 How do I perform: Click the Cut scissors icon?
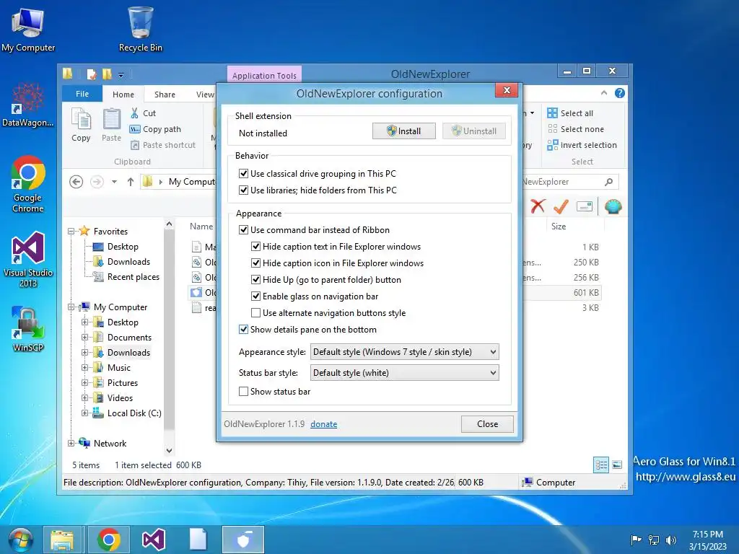134,113
